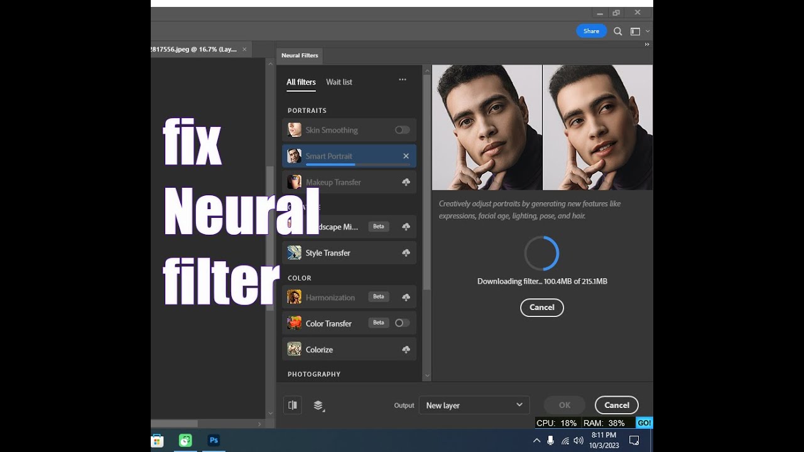The image size is (804, 452).
Task: Open the workspace layout switcher icon
Action: (635, 31)
